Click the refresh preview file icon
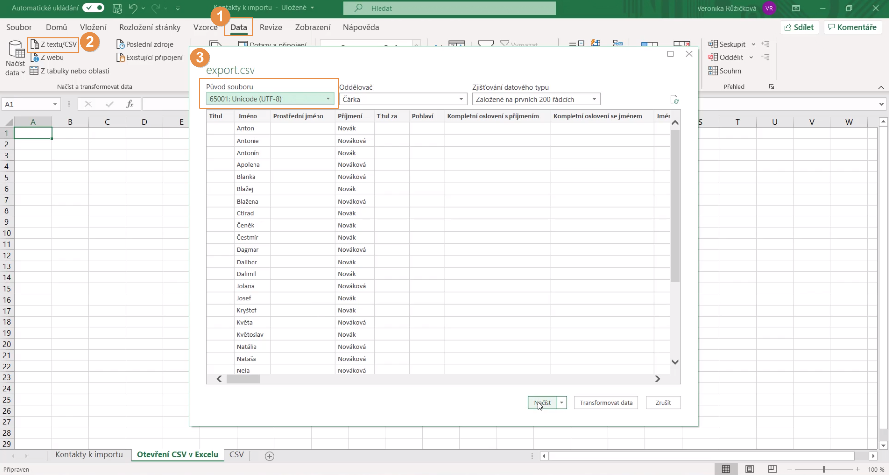 click(x=674, y=99)
